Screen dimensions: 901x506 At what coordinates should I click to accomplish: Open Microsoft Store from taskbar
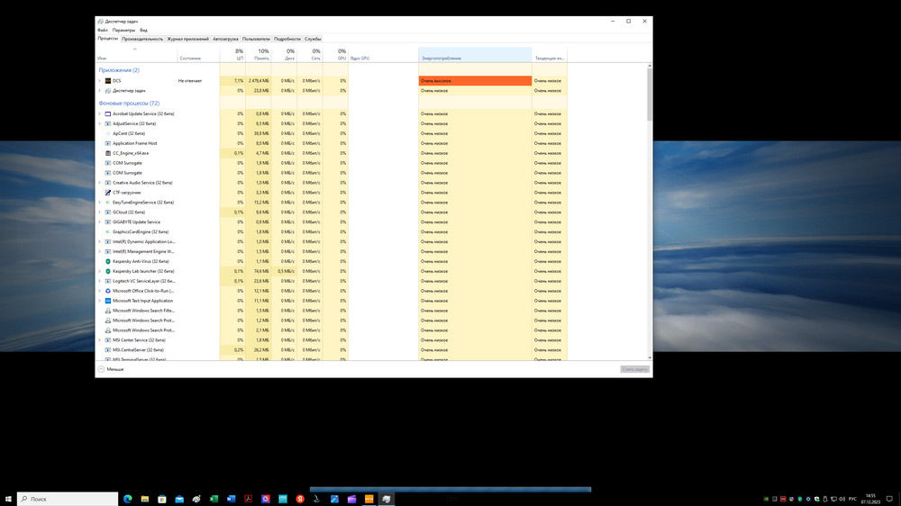162,499
